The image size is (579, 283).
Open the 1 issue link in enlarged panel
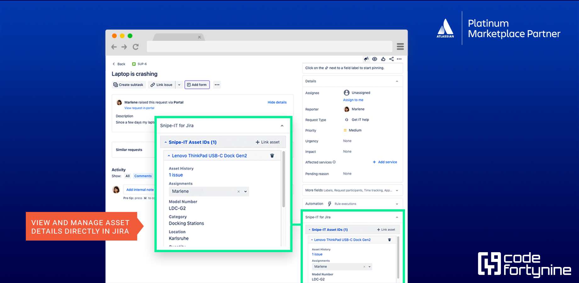[x=176, y=175]
